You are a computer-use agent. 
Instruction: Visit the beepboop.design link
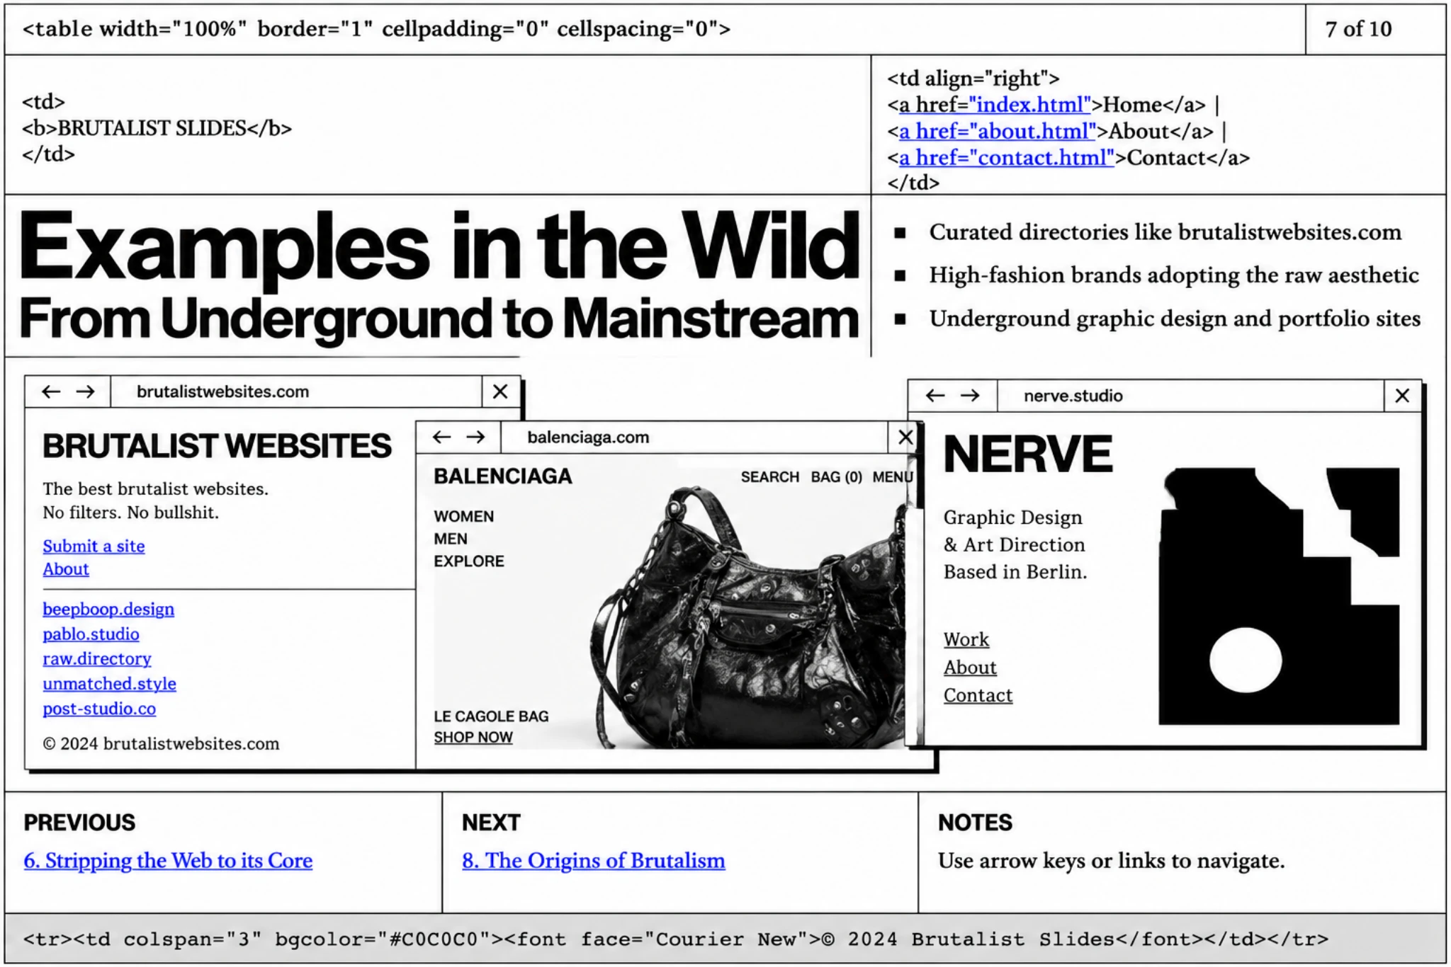[108, 609]
